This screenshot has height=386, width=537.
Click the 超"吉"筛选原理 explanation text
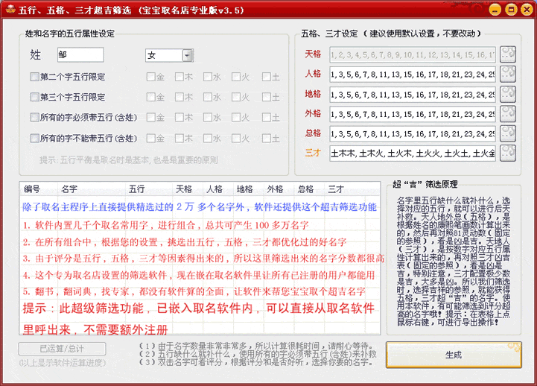pos(454,261)
